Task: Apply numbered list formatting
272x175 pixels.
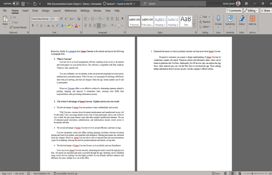Action: coord(93,19)
